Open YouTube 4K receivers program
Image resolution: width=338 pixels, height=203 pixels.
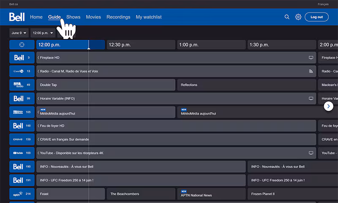coord(176,153)
